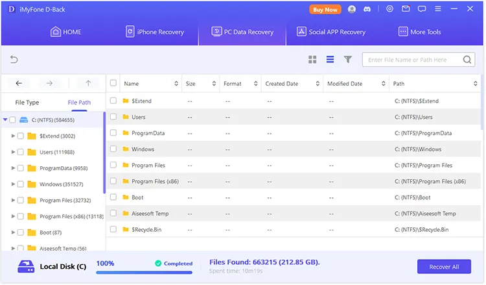Expand the Program Files (32732) tree node

click(13, 200)
